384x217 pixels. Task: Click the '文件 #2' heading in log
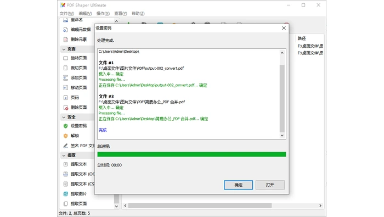pos(106,96)
